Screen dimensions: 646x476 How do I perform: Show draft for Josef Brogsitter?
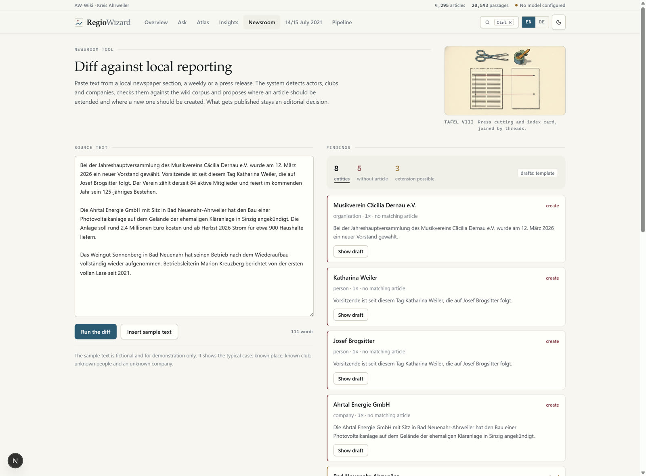point(350,378)
